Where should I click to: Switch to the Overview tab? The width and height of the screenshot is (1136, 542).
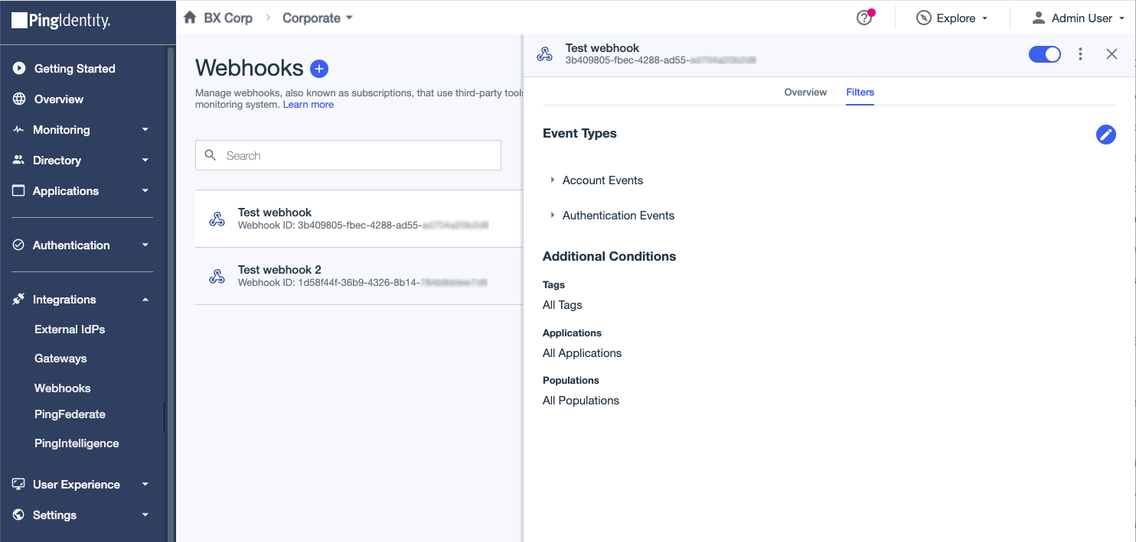point(805,92)
